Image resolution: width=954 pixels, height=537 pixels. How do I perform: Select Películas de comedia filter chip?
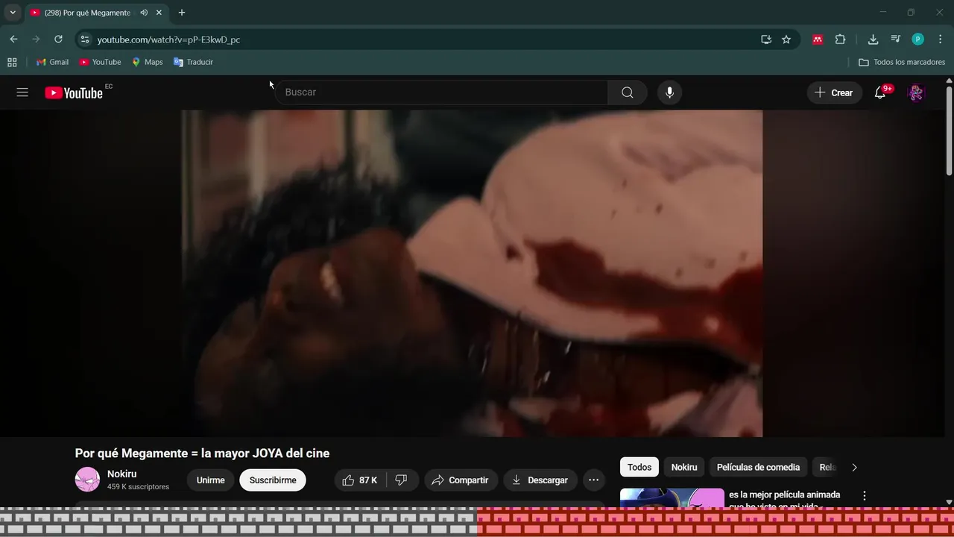(x=758, y=468)
